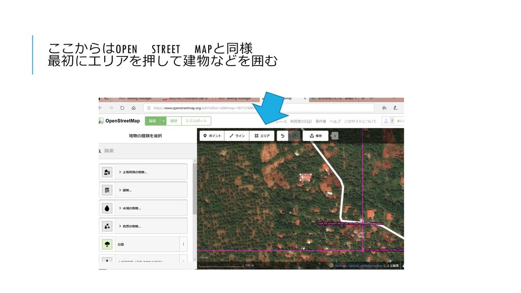Click the browser forward arrow

111,108
